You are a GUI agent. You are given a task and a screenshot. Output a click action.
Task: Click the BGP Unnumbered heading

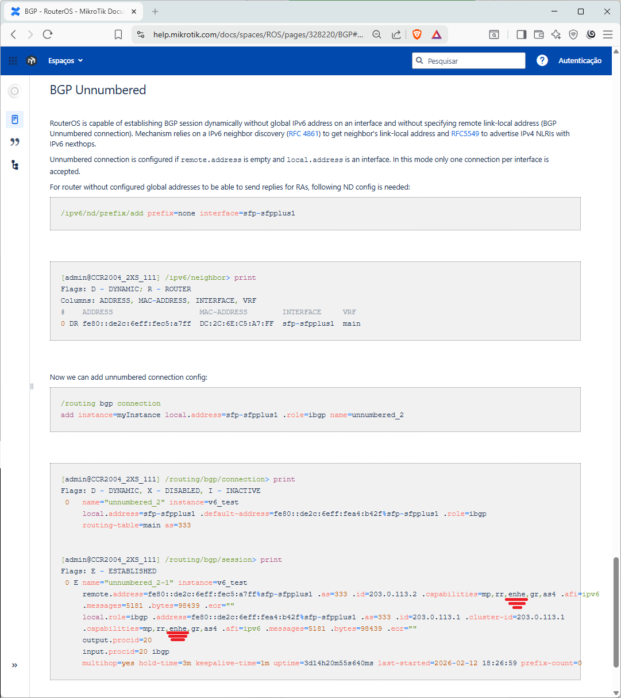[x=98, y=90]
